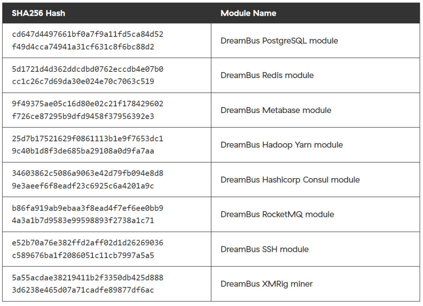Click the SHA256 Hash column header
Viewport: 423px width, 306px height.
click(x=38, y=13)
